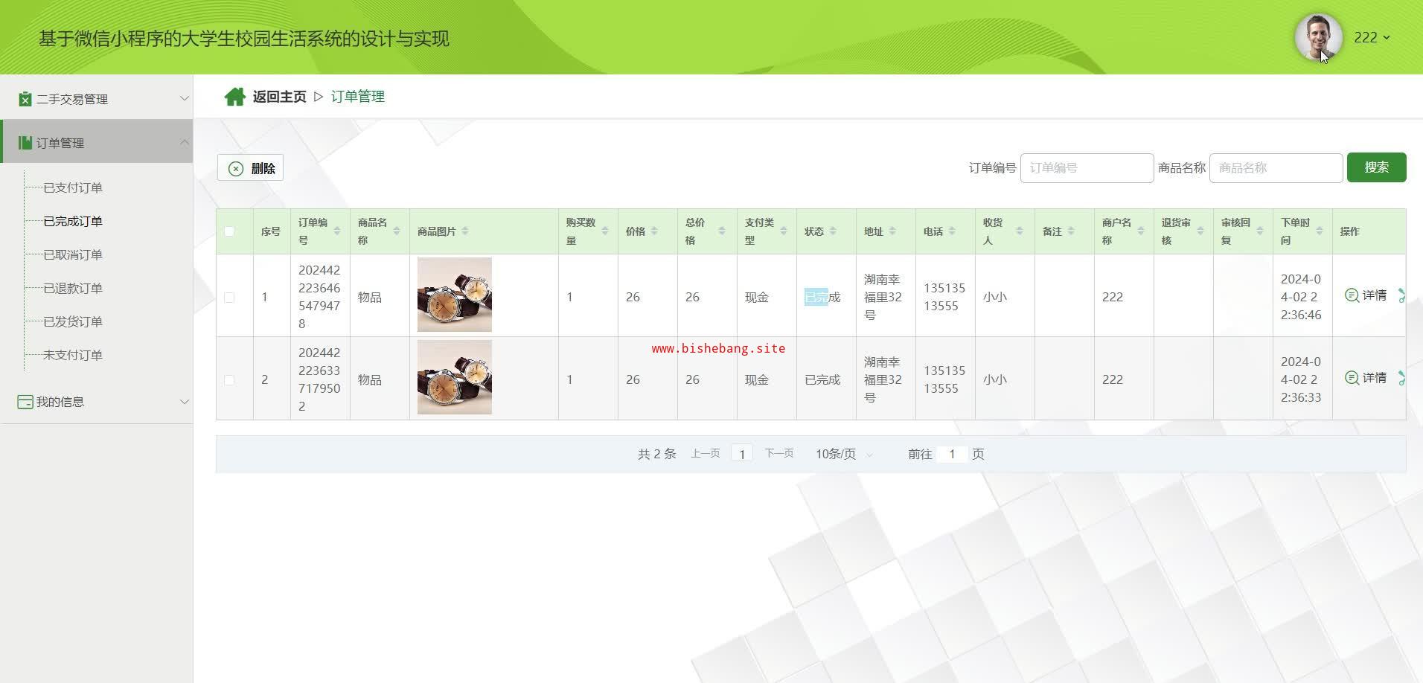
Task: Open the 10条/页 page size dropdown
Action: pos(844,454)
